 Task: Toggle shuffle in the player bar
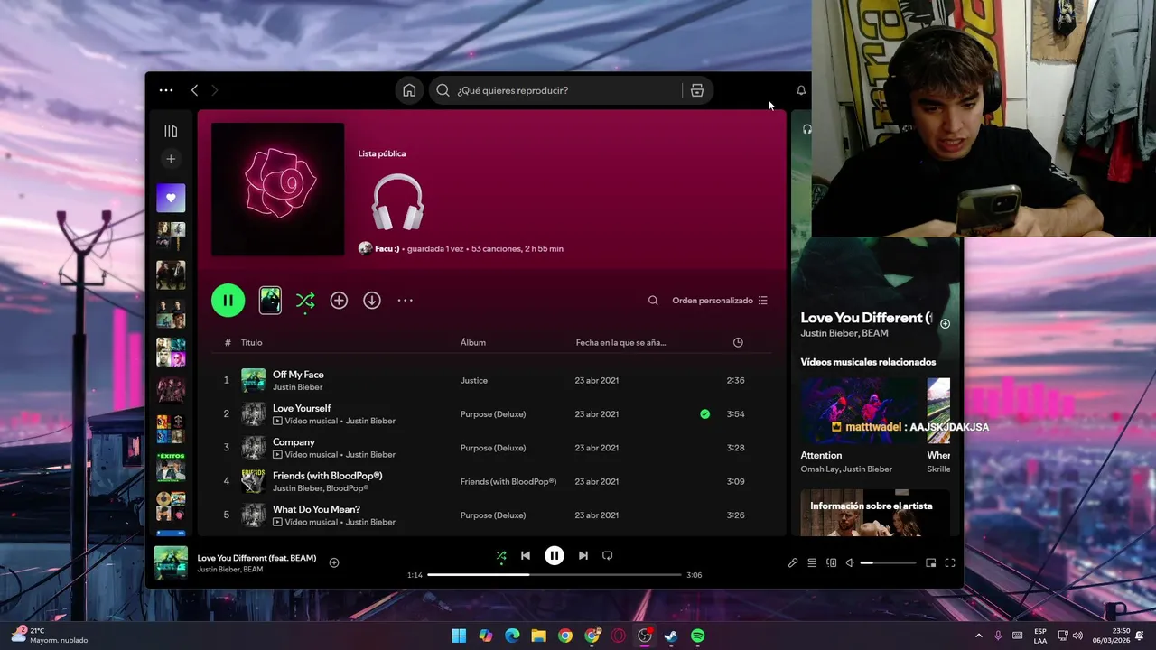501,556
